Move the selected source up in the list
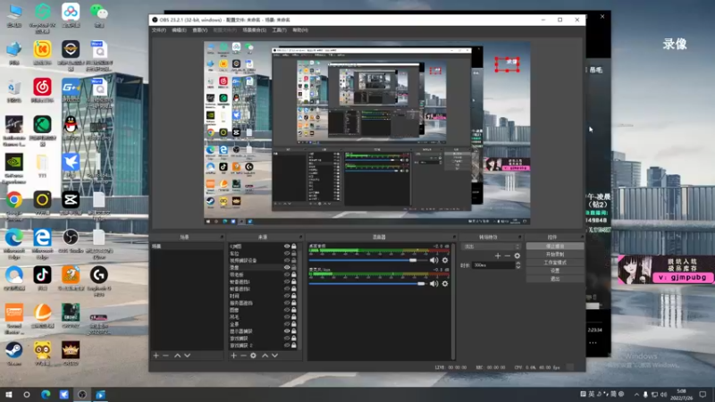715x402 pixels. [265, 356]
